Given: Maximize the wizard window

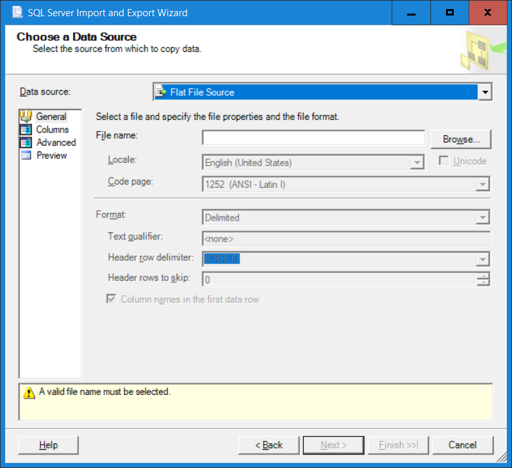Looking at the screenshot, I should [x=450, y=13].
